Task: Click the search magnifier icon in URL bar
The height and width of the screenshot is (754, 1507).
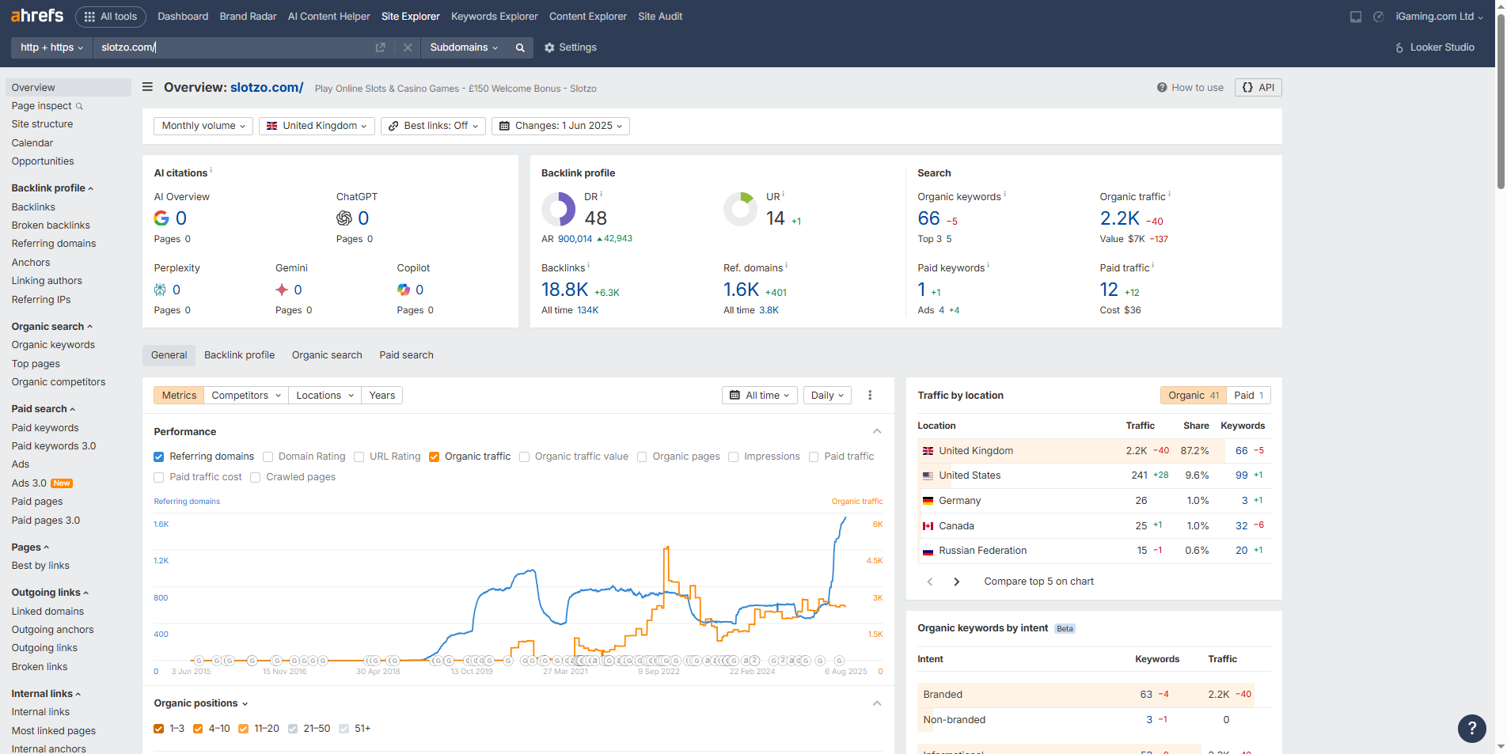Action: click(520, 47)
